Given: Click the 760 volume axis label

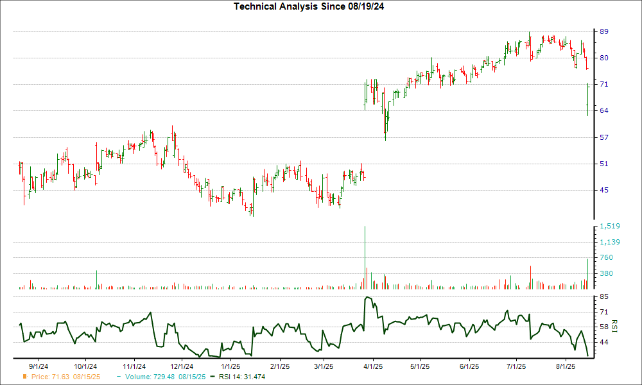Looking at the screenshot, I should click(x=607, y=258).
